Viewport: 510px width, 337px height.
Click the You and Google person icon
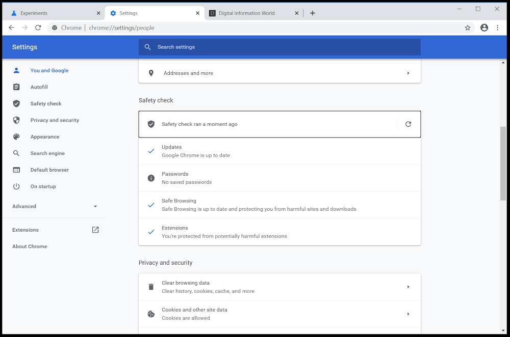click(16, 70)
